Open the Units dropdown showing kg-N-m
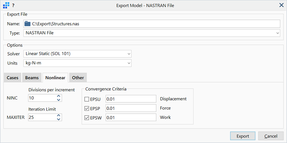 77,63
